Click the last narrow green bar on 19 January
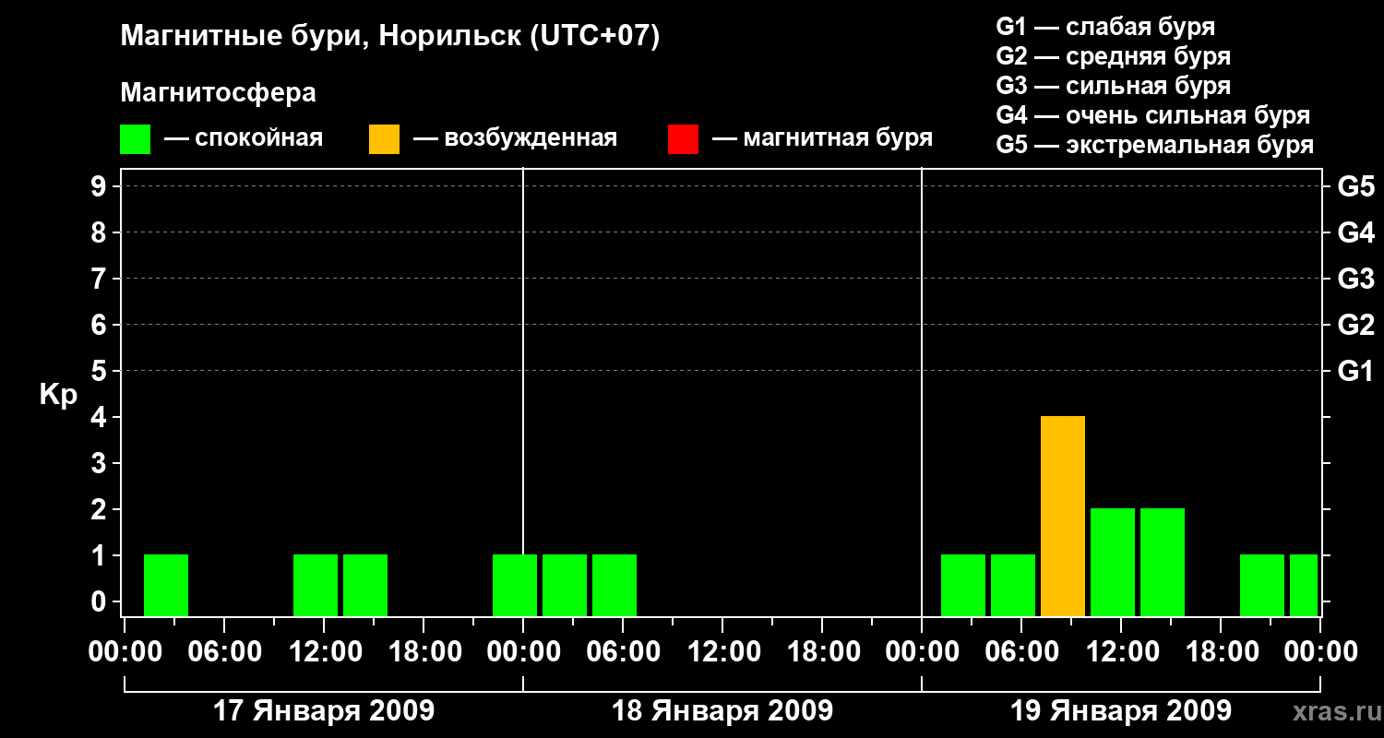The width and height of the screenshot is (1384, 738). (x=1304, y=585)
